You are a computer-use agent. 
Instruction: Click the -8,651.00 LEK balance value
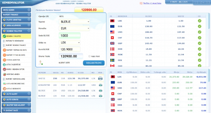pyautogui.click(x=201, y=77)
